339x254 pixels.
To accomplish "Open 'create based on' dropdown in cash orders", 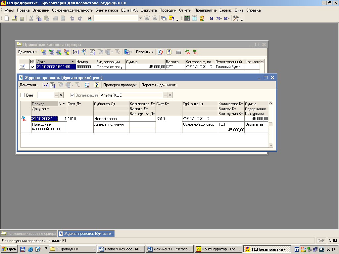I will [x=128, y=52].
